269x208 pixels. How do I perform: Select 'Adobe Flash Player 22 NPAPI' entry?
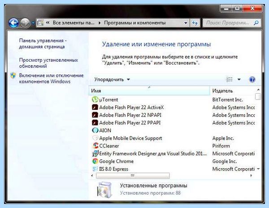pyautogui.click(x=130, y=115)
